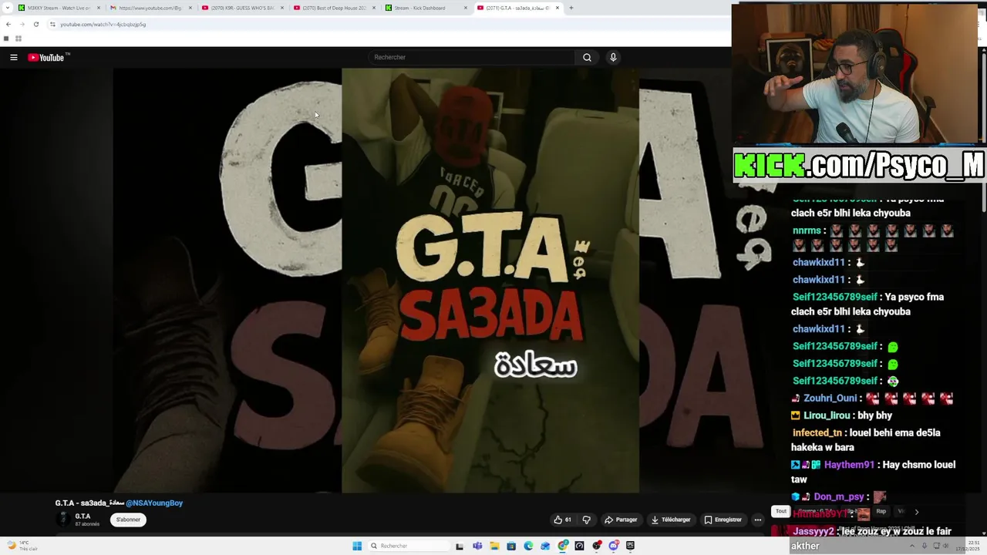Open Microsoft Store from taskbar
Image resolution: width=987 pixels, height=555 pixels.
pyautogui.click(x=511, y=546)
